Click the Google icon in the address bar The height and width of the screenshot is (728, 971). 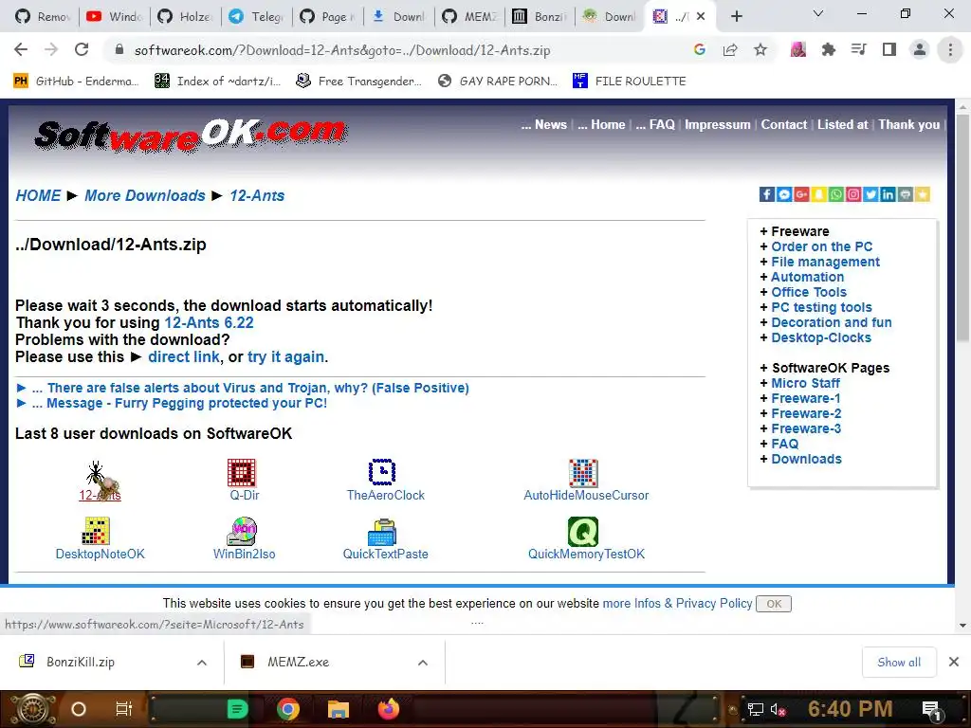coord(700,49)
